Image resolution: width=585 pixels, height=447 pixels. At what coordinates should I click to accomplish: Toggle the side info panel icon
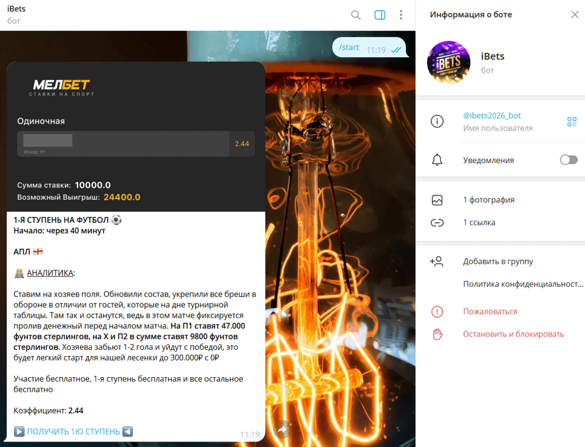click(x=380, y=15)
